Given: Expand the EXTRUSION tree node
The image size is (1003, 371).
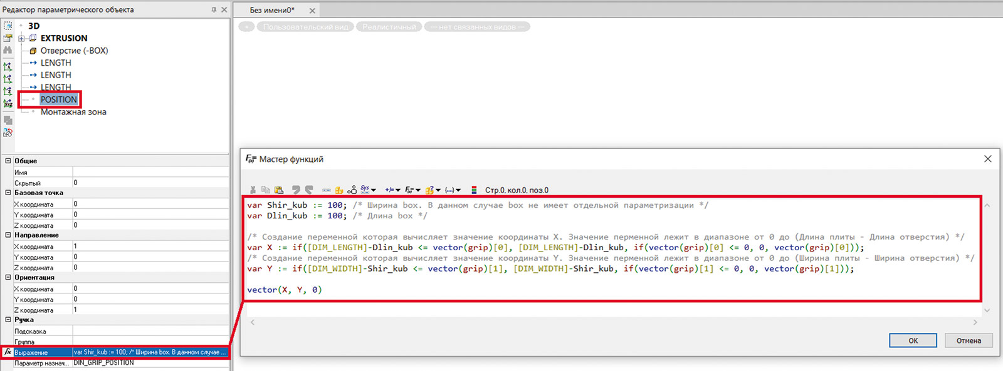Looking at the screenshot, I should point(21,38).
